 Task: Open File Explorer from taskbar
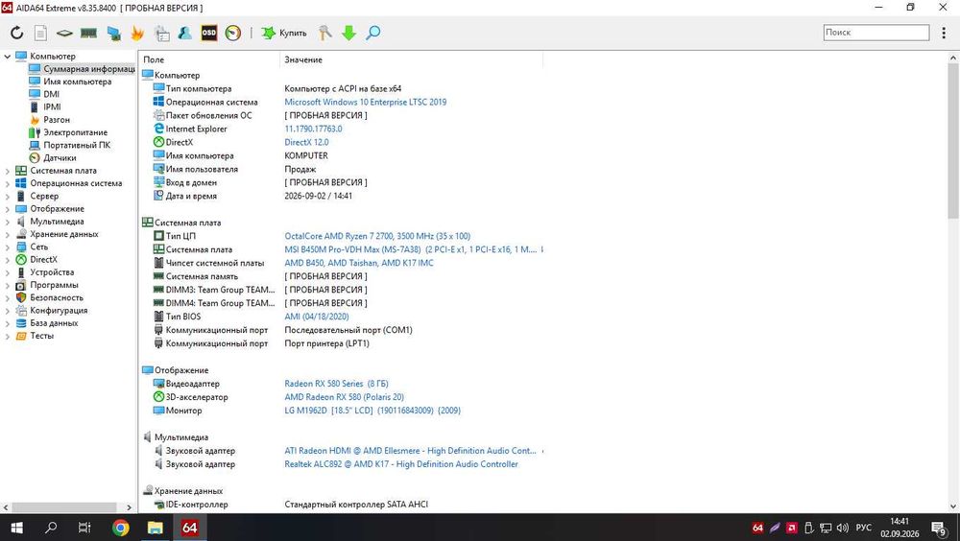tap(155, 528)
